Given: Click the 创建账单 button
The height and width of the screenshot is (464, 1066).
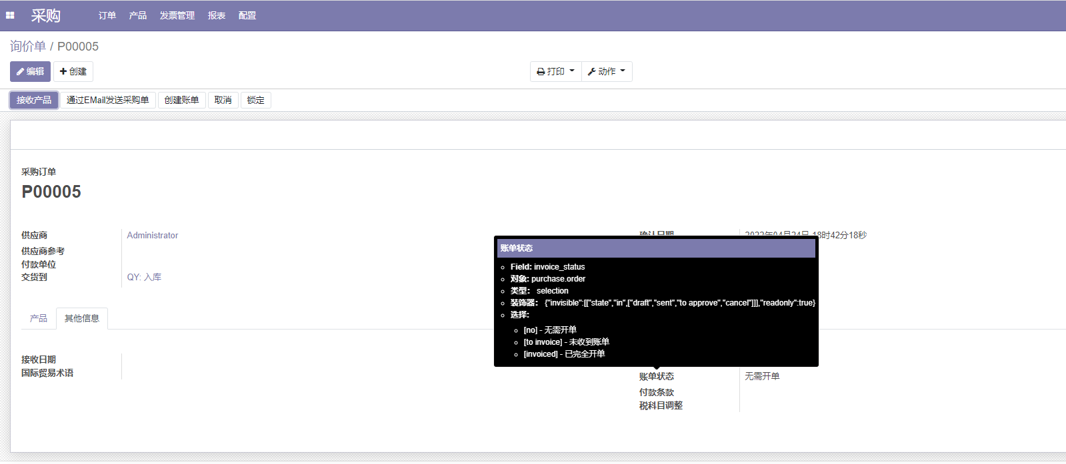Looking at the screenshot, I should tap(182, 100).
